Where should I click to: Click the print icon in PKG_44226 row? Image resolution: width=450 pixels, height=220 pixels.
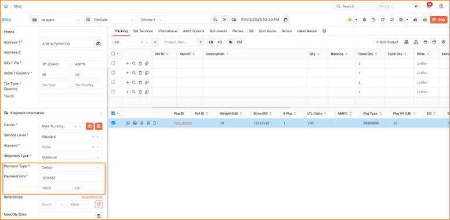point(135,123)
